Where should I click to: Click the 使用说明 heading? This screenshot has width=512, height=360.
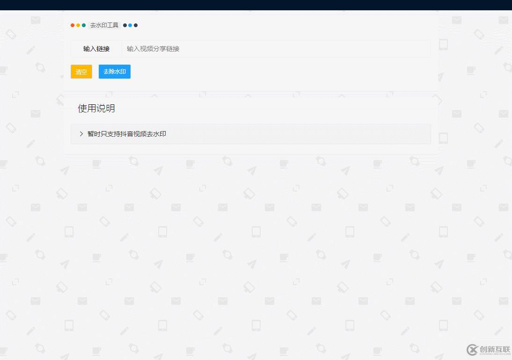[x=96, y=109]
